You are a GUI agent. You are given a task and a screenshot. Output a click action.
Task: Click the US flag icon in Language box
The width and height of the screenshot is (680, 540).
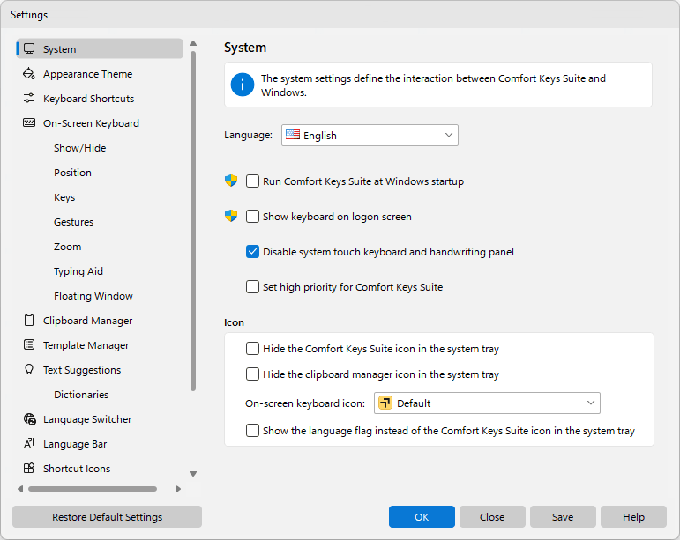(x=293, y=135)
